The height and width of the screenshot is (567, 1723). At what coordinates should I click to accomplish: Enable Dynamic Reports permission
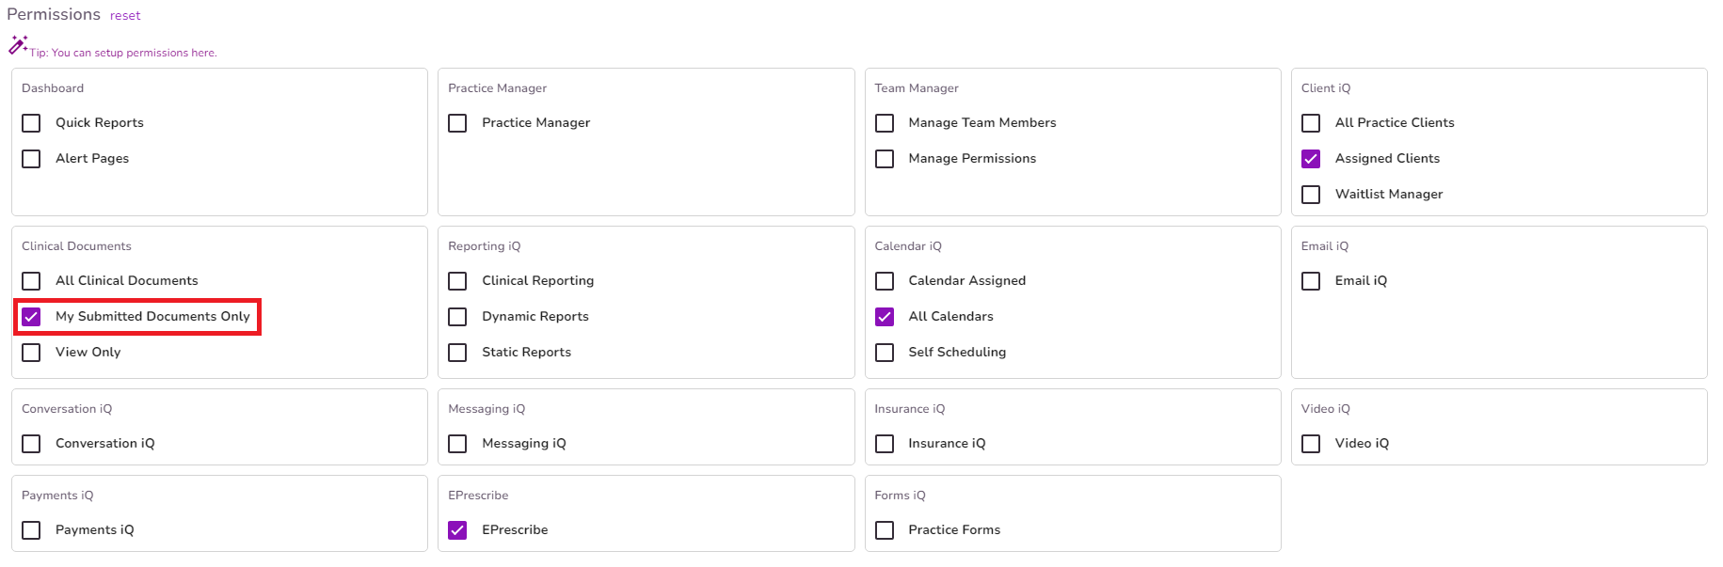coord(457,316)
